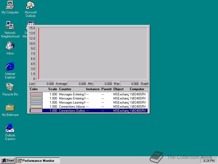Screen dimensions: 218x164
Task: Click the red vertical line in the chart
Action: [x=39, y=53]
